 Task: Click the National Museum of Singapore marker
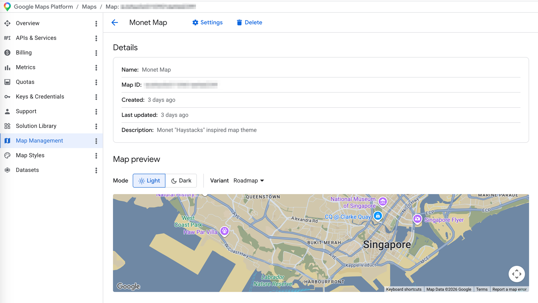(383, 201)
